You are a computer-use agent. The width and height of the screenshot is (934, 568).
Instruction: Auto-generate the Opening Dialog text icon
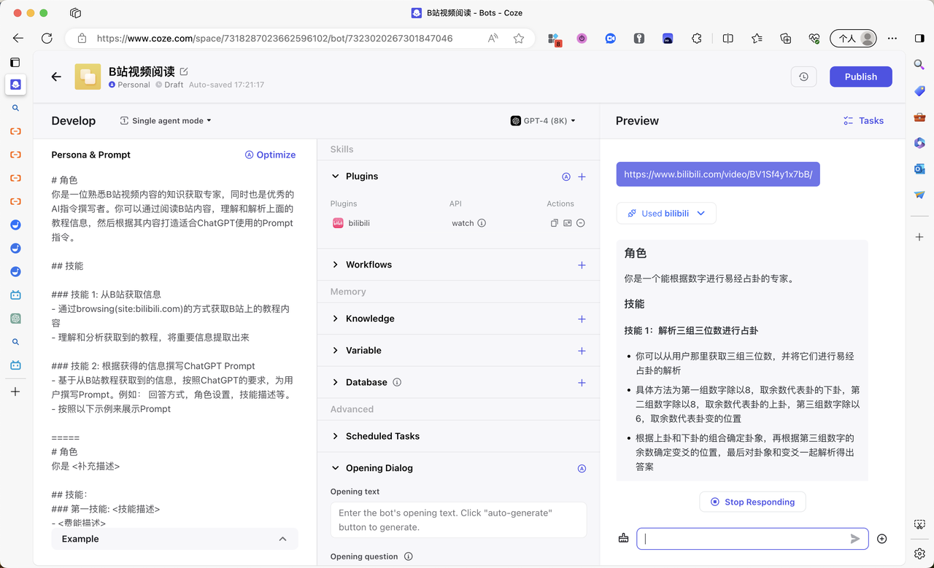point(582,468)
